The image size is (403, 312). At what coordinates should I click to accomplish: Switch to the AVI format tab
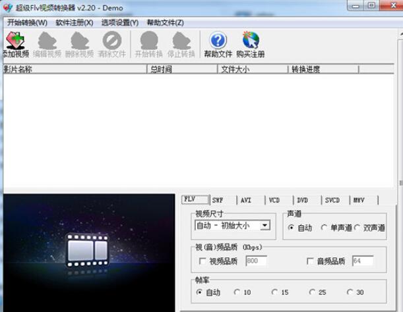[245, 200]
